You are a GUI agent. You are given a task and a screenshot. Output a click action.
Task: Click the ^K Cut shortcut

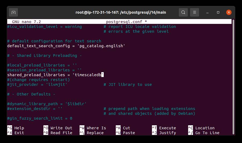pyautogui.click(x=123, y=128)
